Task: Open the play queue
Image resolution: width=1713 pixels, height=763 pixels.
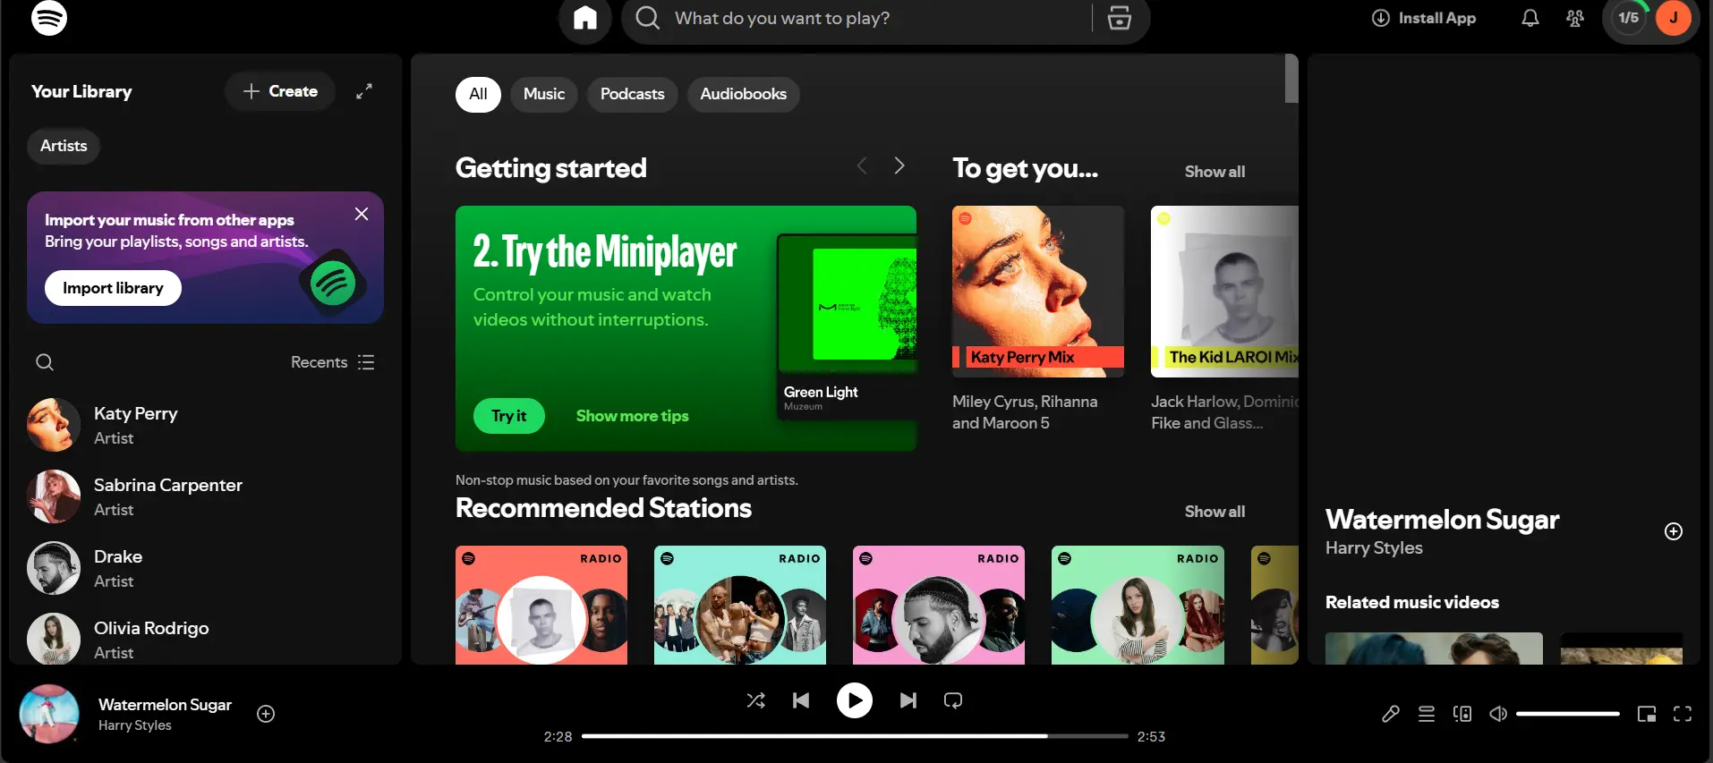Action: pyautogui.click(x=1427, y=714)
